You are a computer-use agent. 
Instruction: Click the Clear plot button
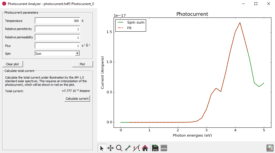point(12,64)
